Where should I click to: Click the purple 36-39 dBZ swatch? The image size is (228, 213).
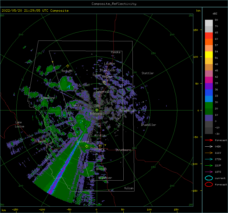coord(209,86)
